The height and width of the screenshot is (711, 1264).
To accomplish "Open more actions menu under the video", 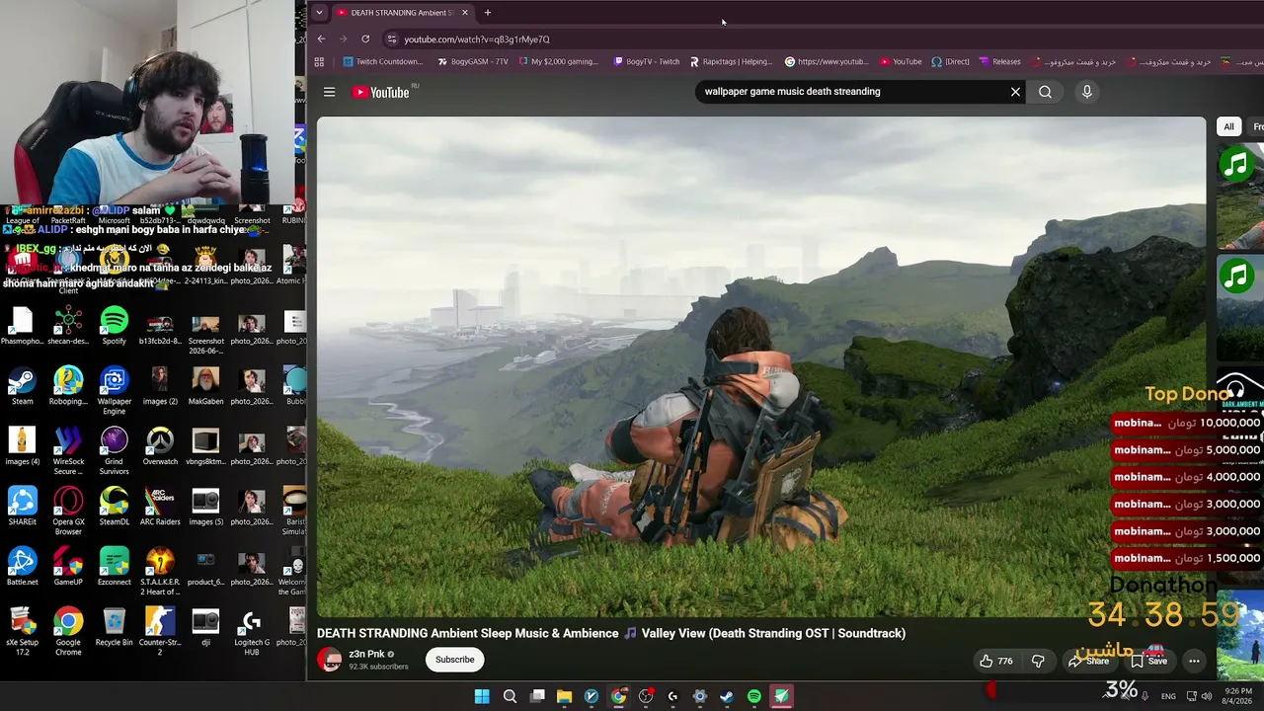I will (x=1194, y=661).
